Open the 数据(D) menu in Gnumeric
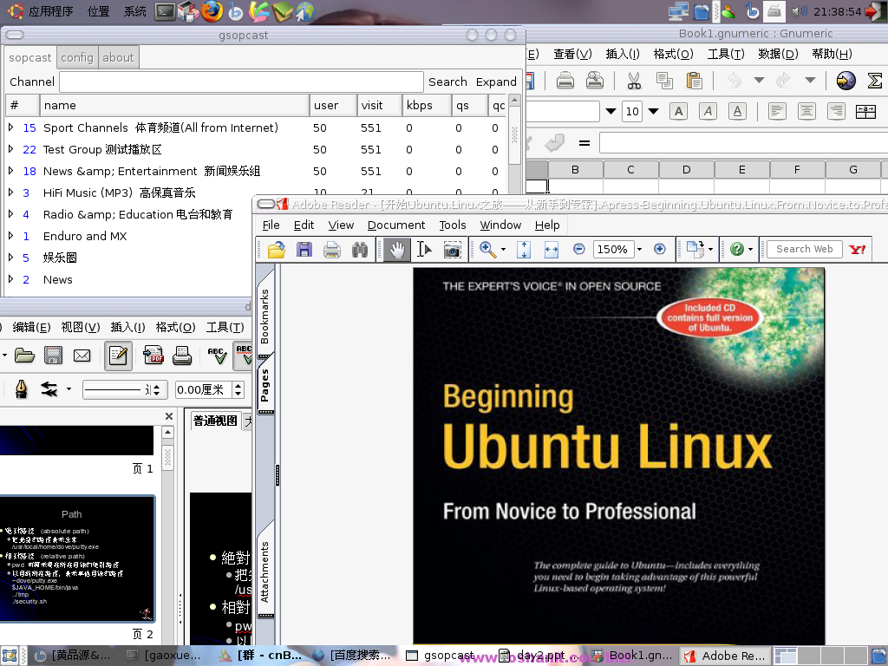This screenshot has height=666, width=888. (778, 54)
